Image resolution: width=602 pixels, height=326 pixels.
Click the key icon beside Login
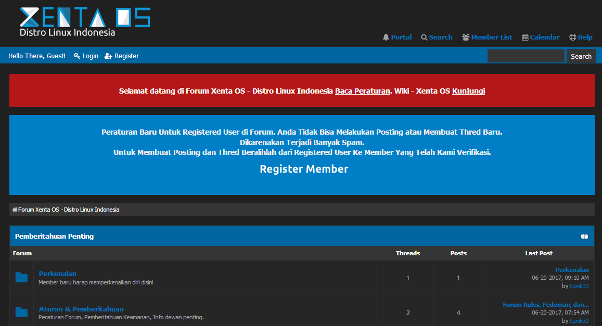click(77, 56)
